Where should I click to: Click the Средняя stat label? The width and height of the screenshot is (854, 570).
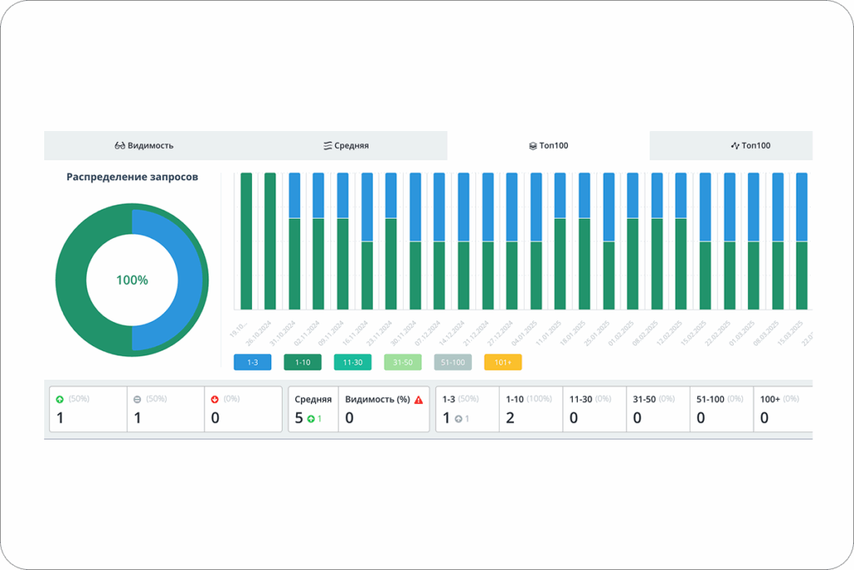314,400
